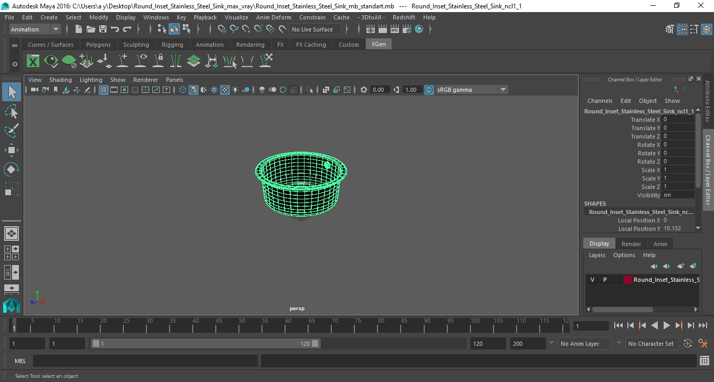
Task: Click the Undo arrow icon
Action: pyautogui.click(x=115, y=29)
